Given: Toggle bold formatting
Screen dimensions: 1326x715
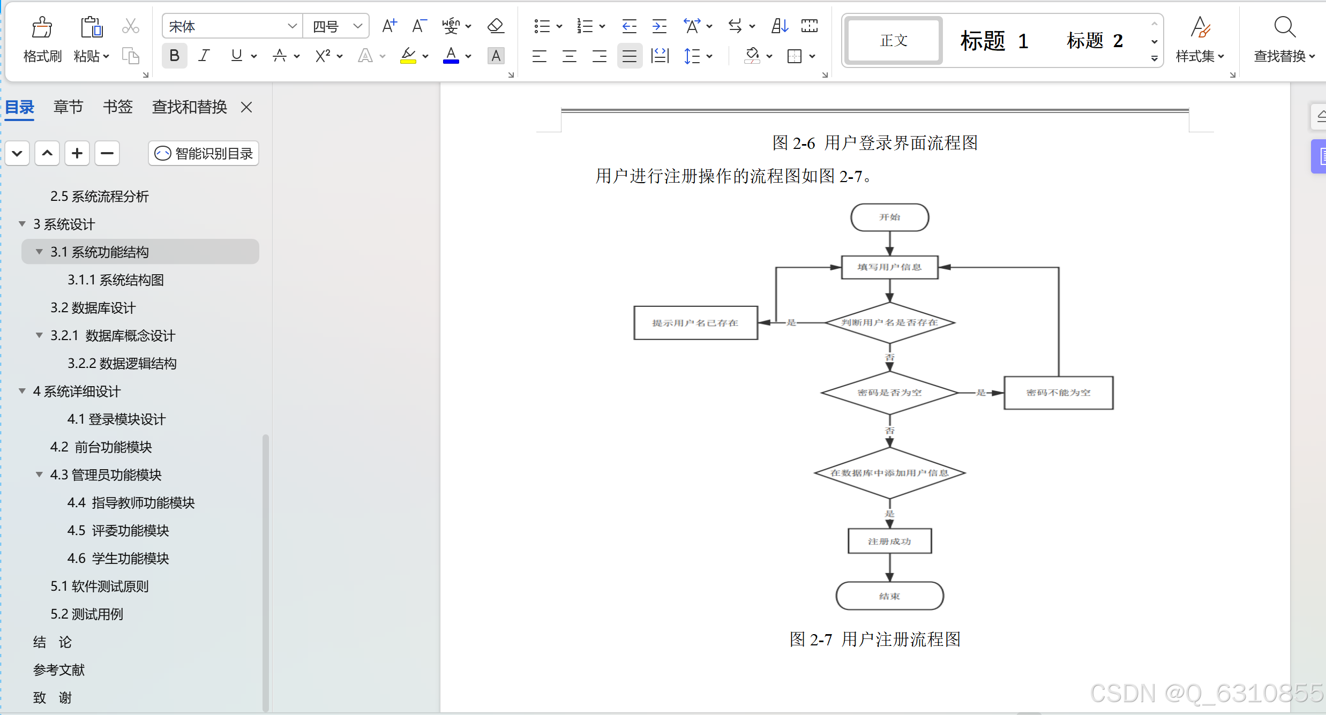Looking at the screenshot, I should 174,56.
